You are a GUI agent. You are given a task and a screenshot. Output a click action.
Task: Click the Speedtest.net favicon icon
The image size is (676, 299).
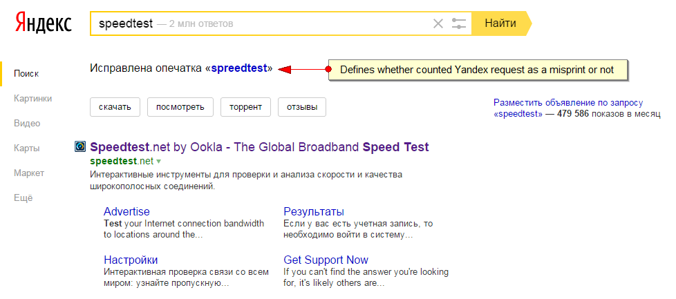point(80,147)
